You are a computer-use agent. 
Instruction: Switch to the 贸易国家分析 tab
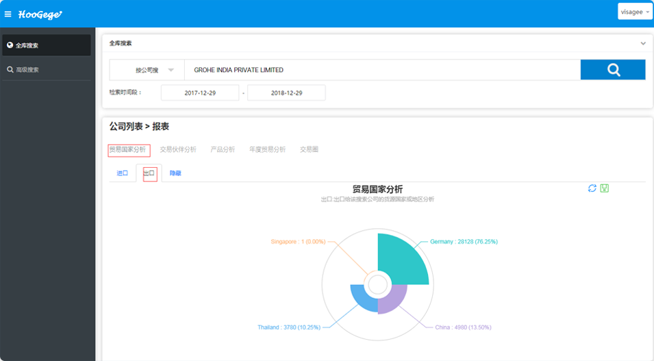coord(127,149)
